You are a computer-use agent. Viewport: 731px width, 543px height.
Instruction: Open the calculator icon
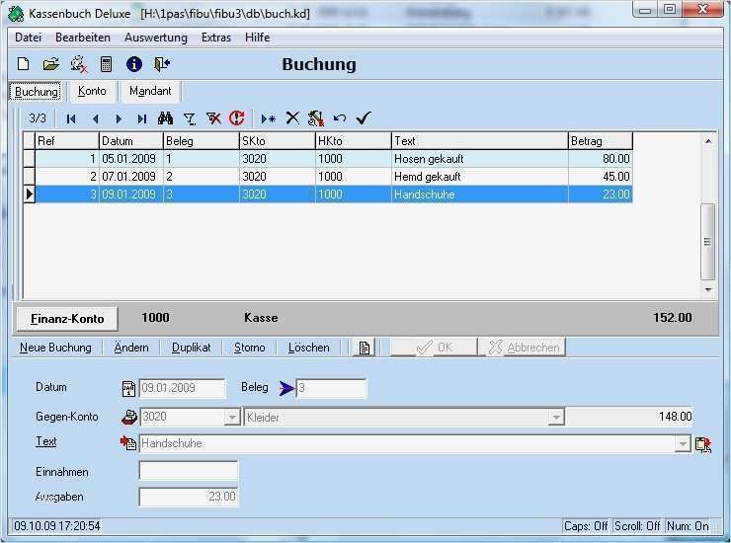click(x=107, y=64)
